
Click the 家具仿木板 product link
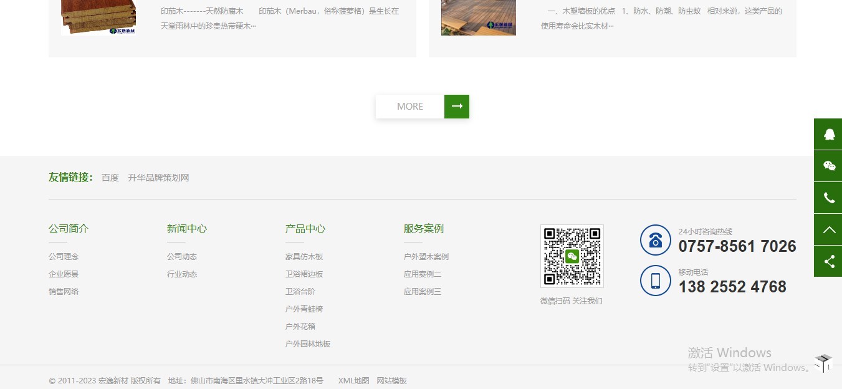pos(304,257)
